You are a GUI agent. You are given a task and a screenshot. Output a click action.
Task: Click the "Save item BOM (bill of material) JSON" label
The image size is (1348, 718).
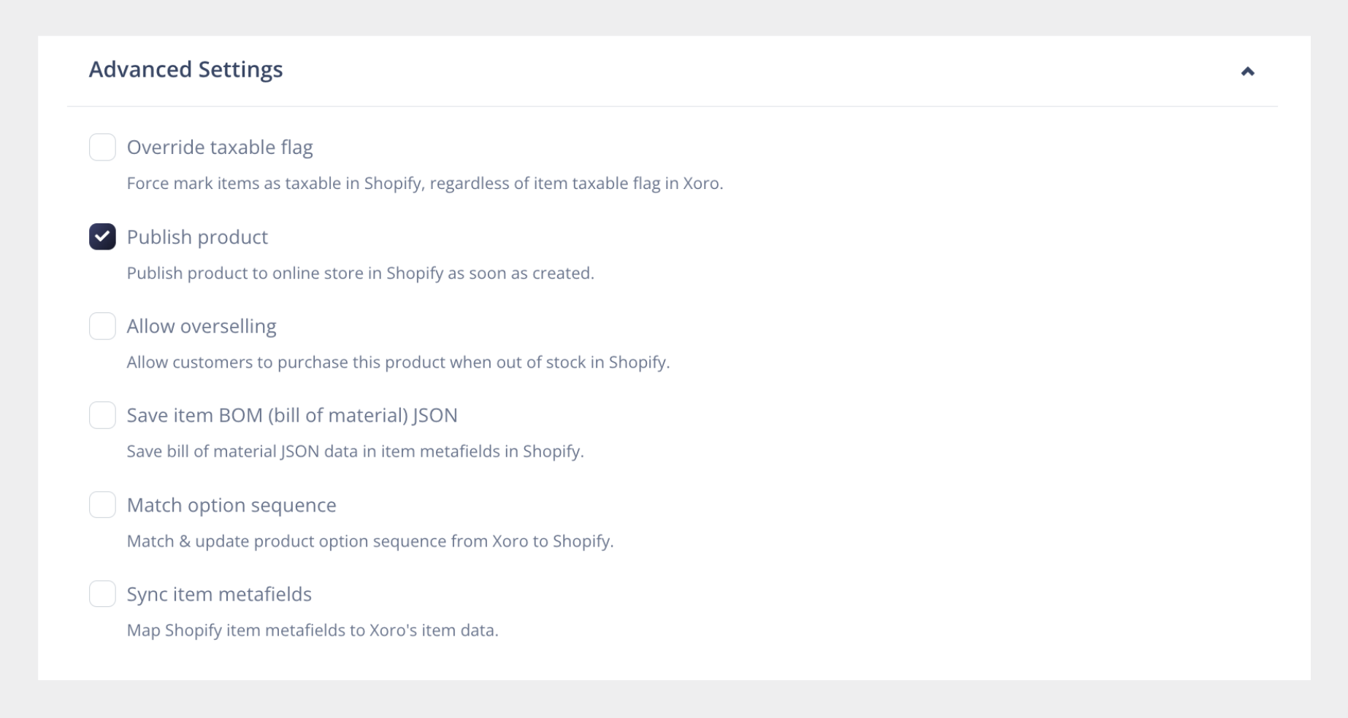click(x=292, y=415)
